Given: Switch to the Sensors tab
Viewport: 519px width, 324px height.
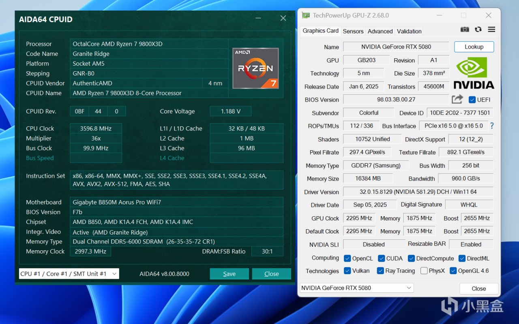Looking at the screenshot, I should (x=353, y=31).
